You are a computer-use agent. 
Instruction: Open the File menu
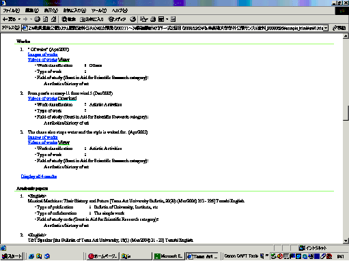(12, 10)
